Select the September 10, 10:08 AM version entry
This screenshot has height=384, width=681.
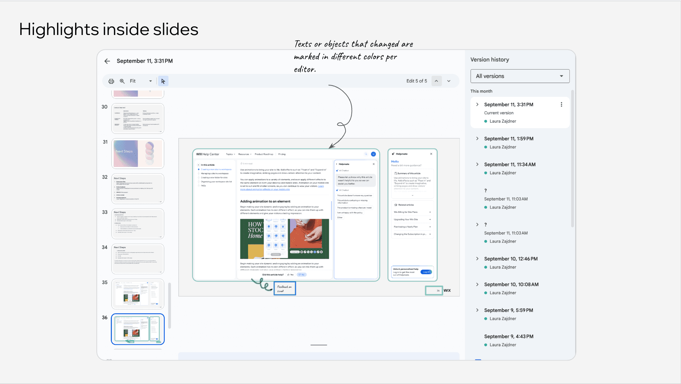click(x=520, y=288)
